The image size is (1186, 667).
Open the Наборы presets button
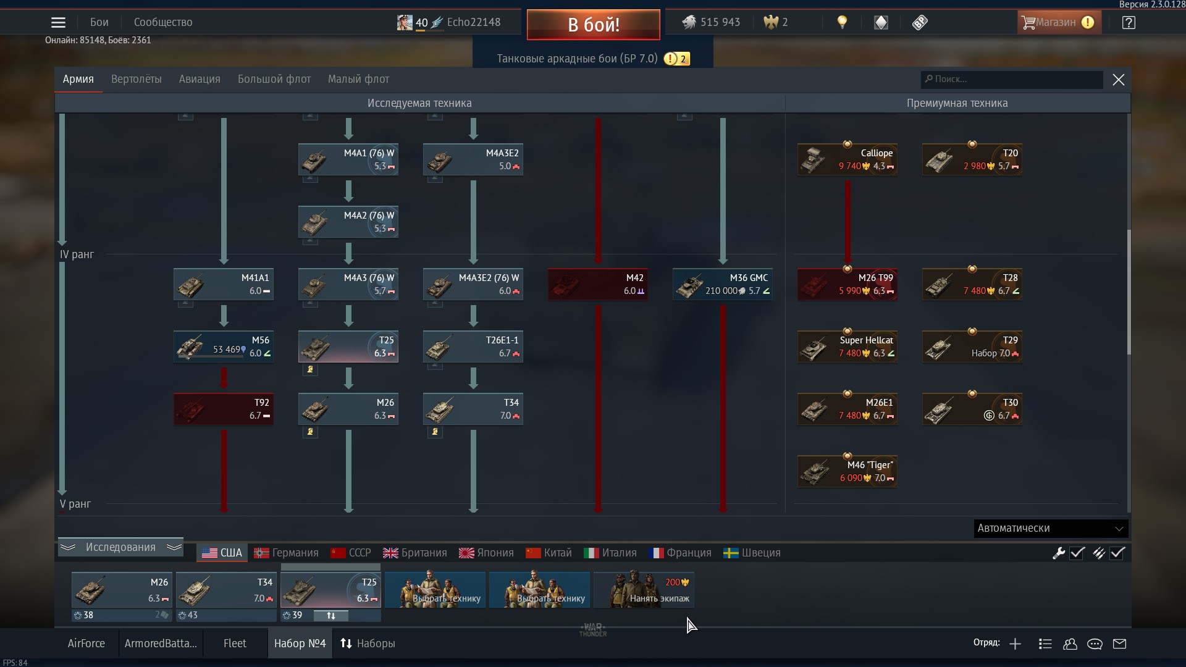tap(368, 644)
